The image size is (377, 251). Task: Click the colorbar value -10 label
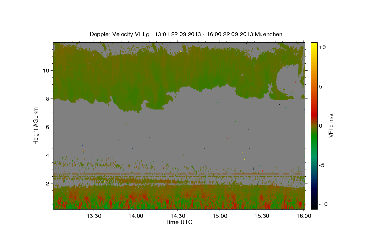323,204
